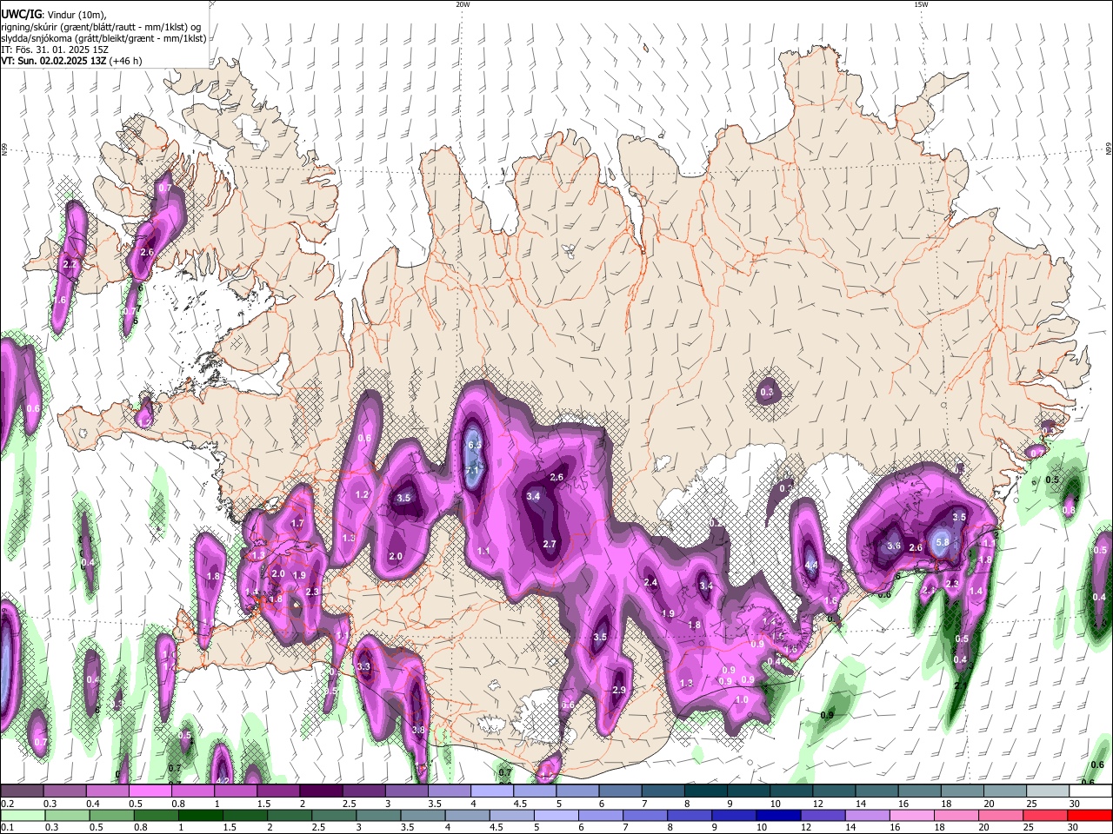The height and width of the screenshot is (834, 1113).
Task: Click the 15W longitude label
Action: pyautogui.click(x=920, y=4)
